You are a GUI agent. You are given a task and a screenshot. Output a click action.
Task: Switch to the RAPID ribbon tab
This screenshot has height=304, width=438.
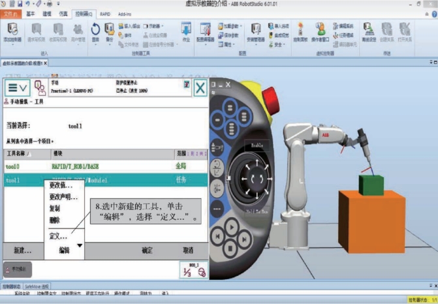click(105, 14)
